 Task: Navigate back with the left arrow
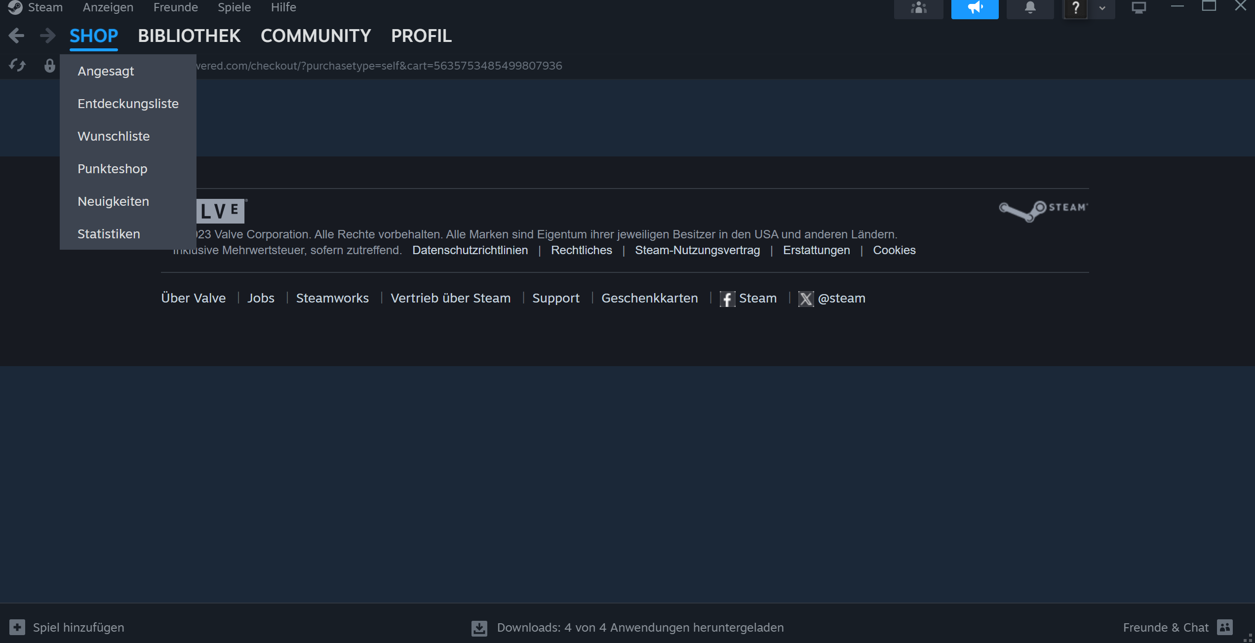point(16,35)
